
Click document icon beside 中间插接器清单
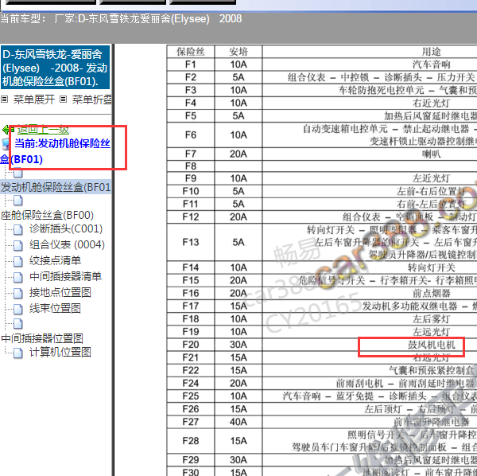pyautogui.click(x=18, y=277)
